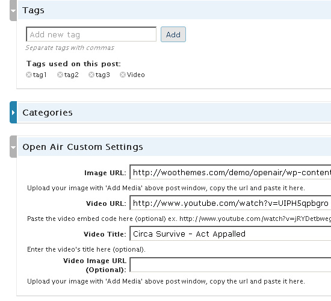Click the Image URL label
The height and width of the screenshot is (301, 331).
(x=105, y=173)
